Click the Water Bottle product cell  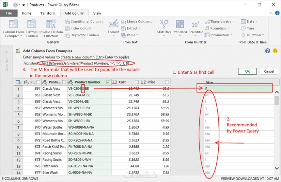point(54,127)
